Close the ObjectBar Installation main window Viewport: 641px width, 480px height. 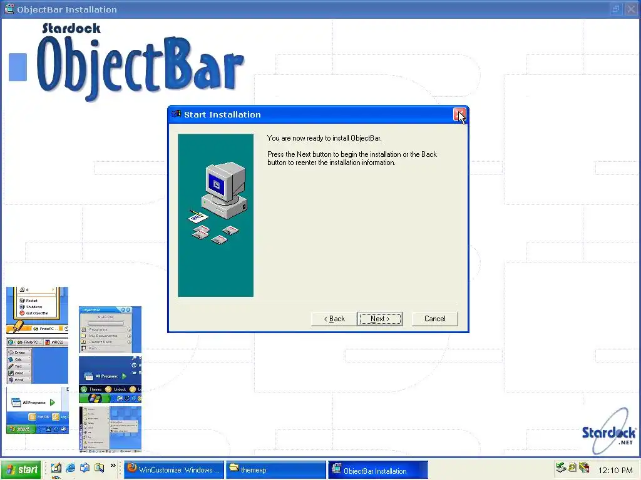[x=631, y=9]
